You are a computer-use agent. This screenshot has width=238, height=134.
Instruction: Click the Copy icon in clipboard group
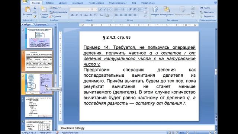(x=35, y=12)
